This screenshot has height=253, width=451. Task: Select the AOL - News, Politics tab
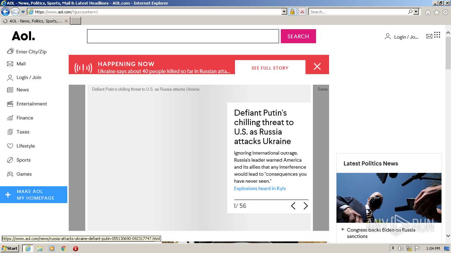click(x=35, y=21)
